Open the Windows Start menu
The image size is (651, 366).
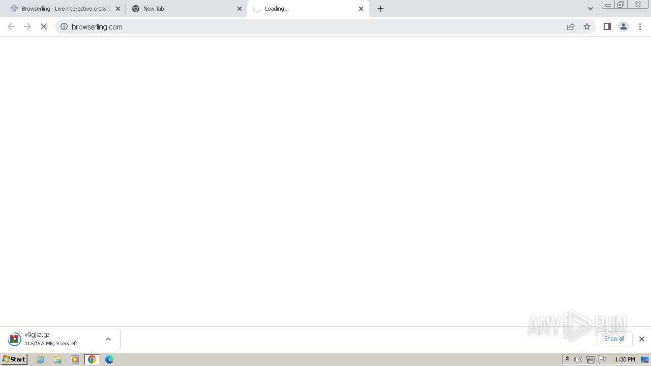[14, 359]
